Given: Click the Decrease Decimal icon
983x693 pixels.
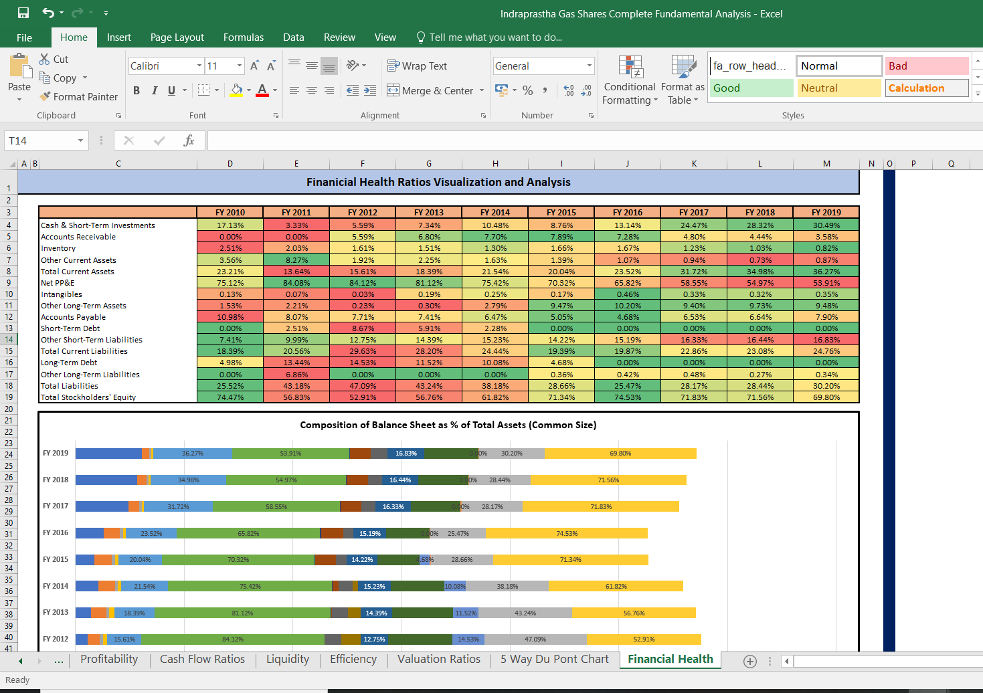Looking at the screenshot, I should pyautogui.click(x=586, y=90).
